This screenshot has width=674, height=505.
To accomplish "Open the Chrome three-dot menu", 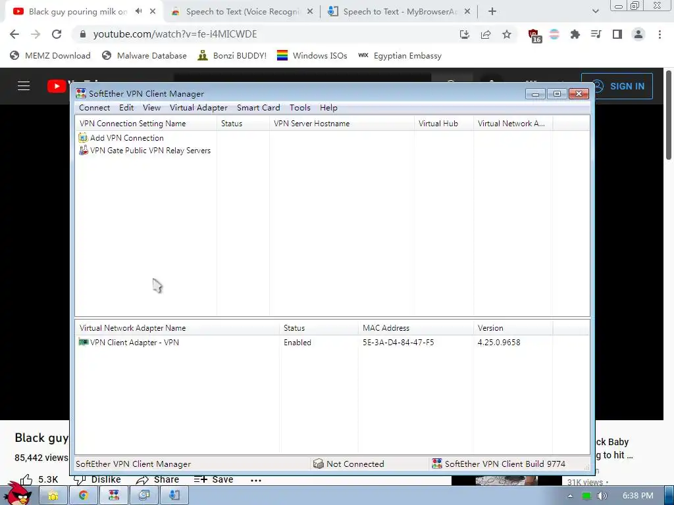I will 660,34.
